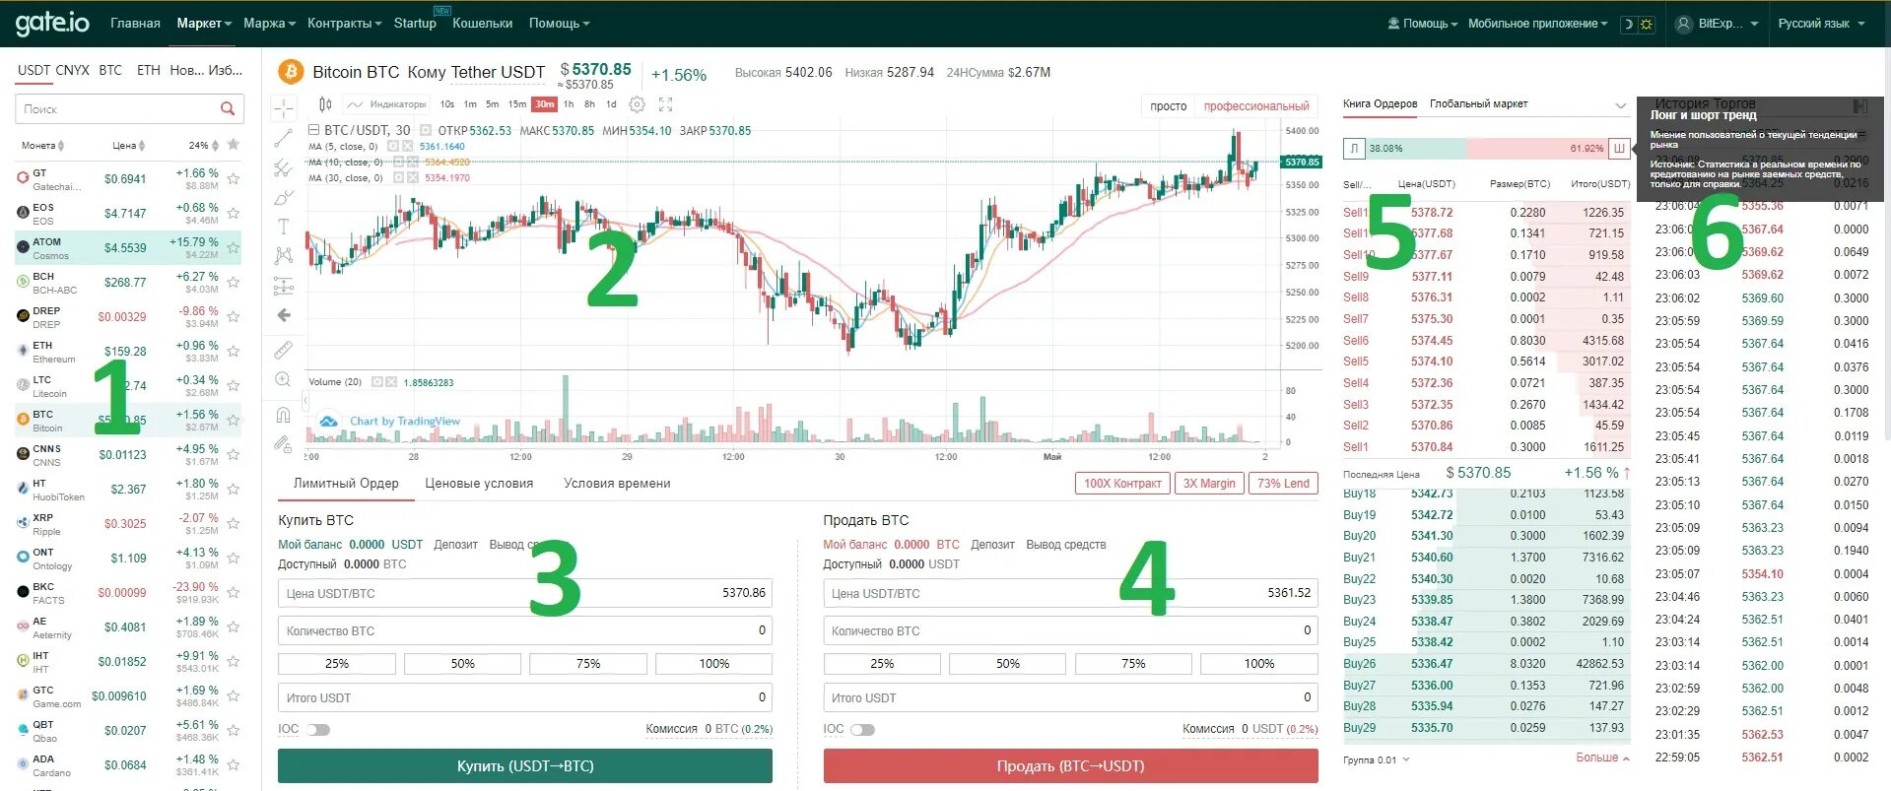Open the Маркет dropdown menu
This screenshot has width=1891, height=791.
[x=204, y=24]
